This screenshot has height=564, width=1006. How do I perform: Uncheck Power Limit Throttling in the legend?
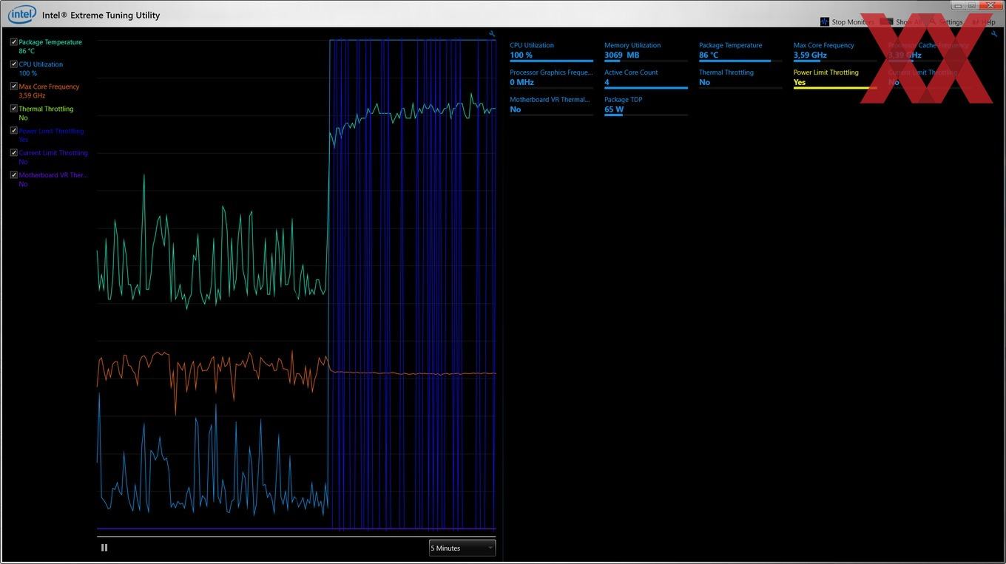tap(13, 131)
